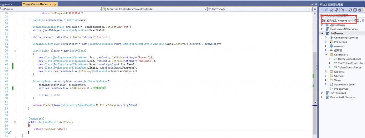Open the JwtServer project dropdown
Image resolution: width=365 pixels, height=138 pixels.
pos(100,9)
